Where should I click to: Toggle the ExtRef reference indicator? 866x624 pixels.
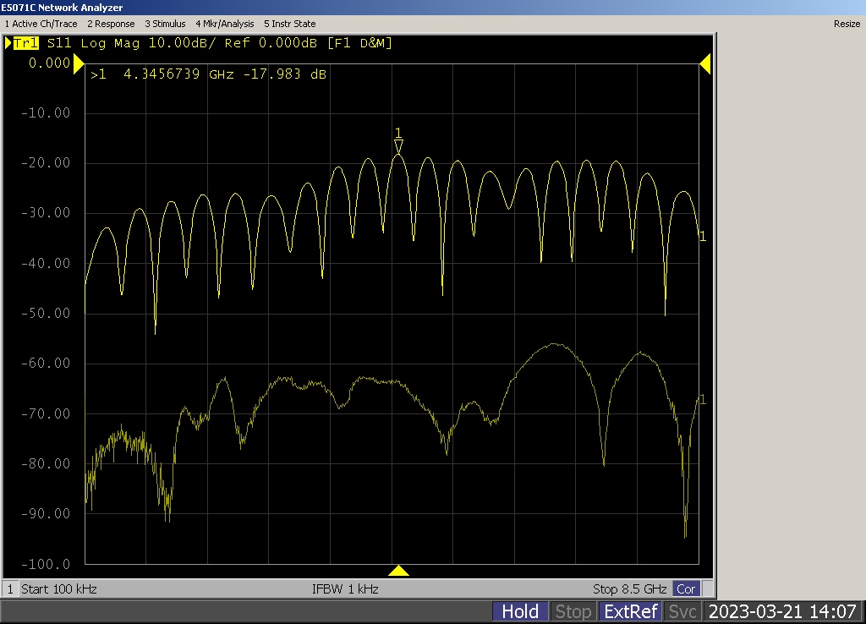coord(630,611)
